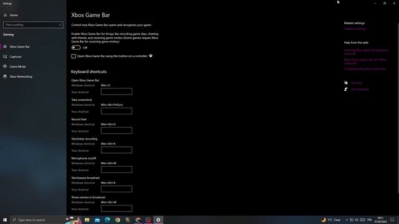399x224 pixels.
Task: Click 'Your shortcut' field for Microphone on/off
Action: click(x=117, y=170)
